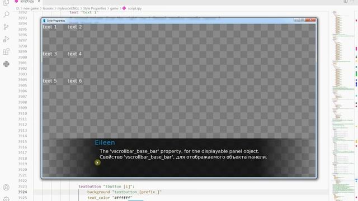Click 'text 5' in the game window
358x201 pixels.
tap(50, 81)
